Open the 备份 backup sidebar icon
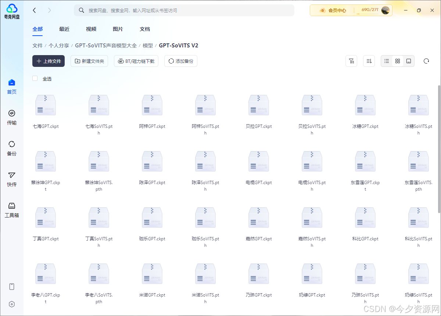This screenshot has width=441, height=316. click(12, 144)
